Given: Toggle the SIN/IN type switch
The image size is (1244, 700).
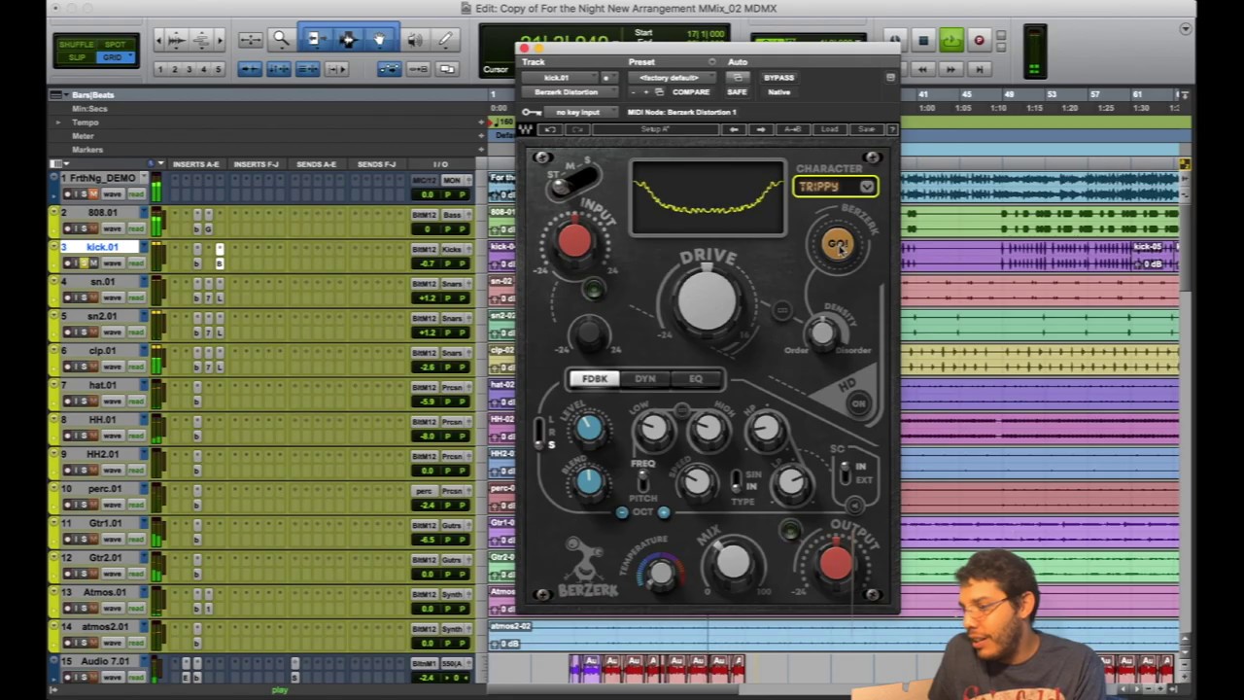Looking at the screenshot, I should [x=736, y=480].
